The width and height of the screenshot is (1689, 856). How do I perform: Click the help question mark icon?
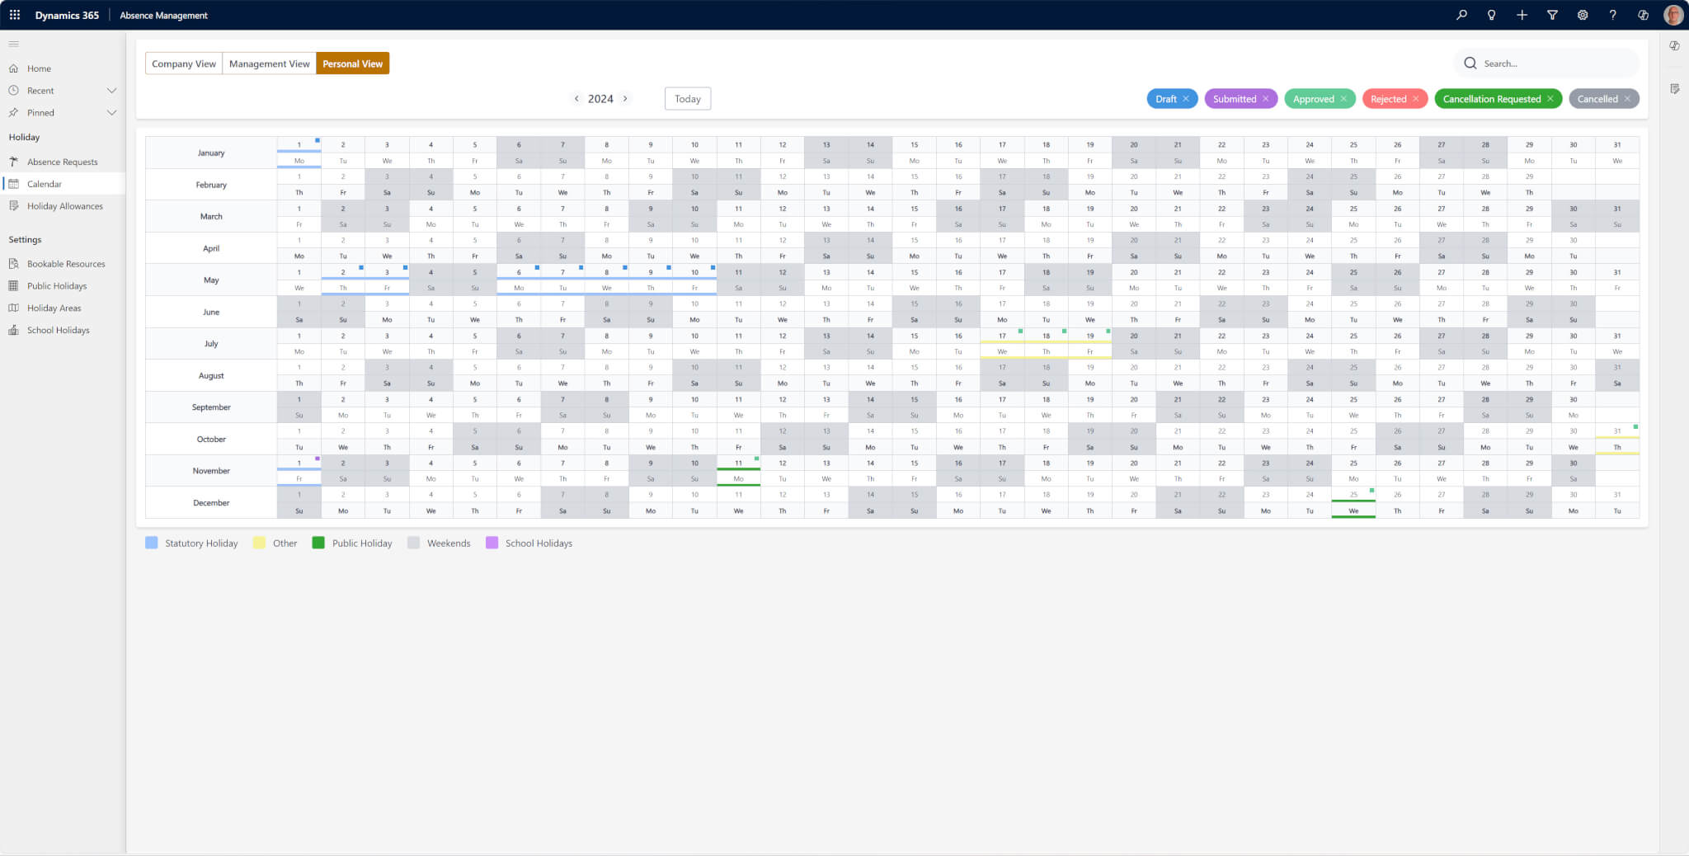[x=1612, y=15]
